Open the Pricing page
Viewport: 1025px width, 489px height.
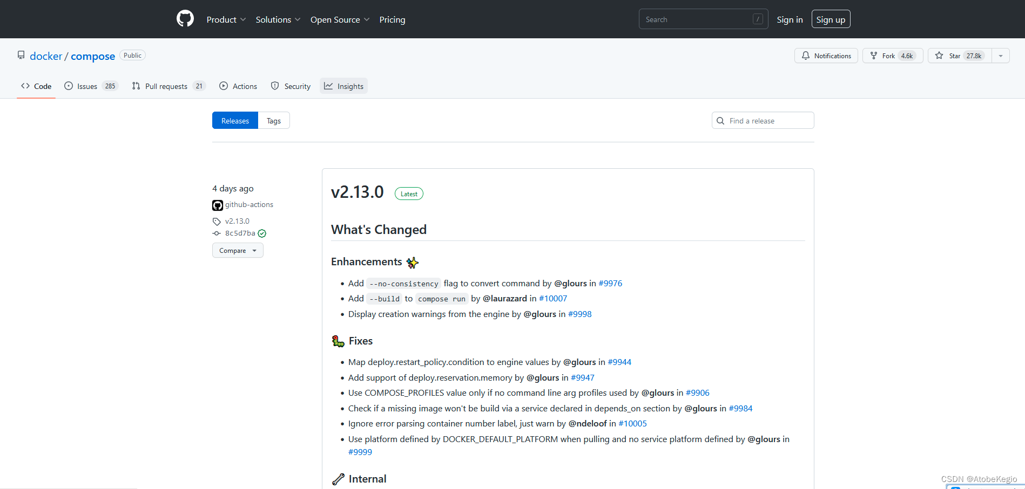coord(392,19)
